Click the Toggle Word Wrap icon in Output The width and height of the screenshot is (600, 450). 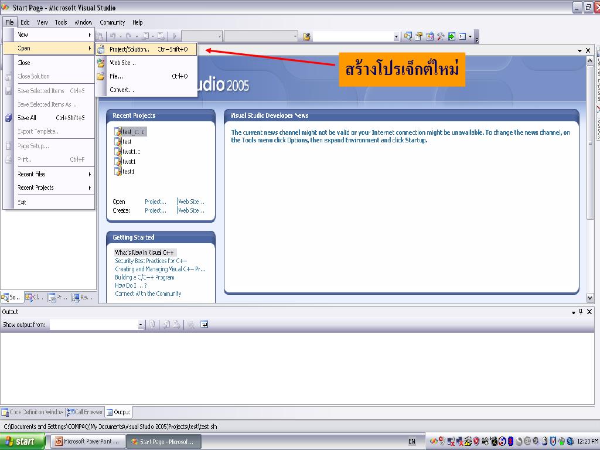point(204,325)
